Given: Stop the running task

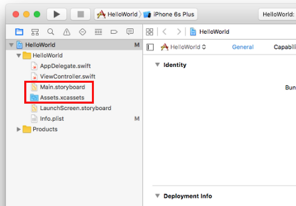Looking at the screenshot, I should tap(81, 14).
